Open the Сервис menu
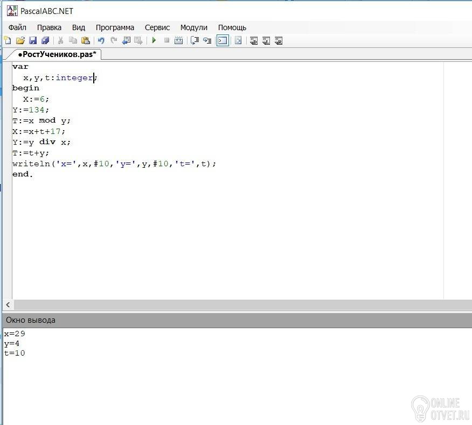Image resolution: width=472 pixels, height=425 pixels. (x=157, y=27)
